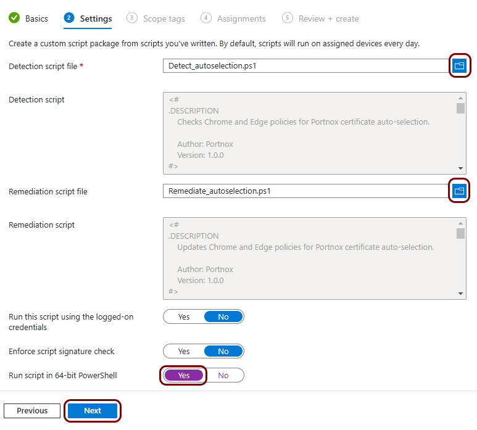Browse for Detection script file using folder icon
Screen dimensions: 477x430
point(459,65)
